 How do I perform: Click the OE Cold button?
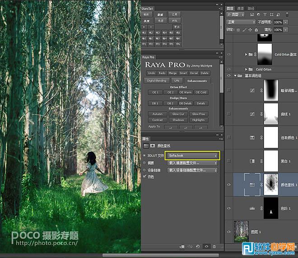click(x=201, y=92)
